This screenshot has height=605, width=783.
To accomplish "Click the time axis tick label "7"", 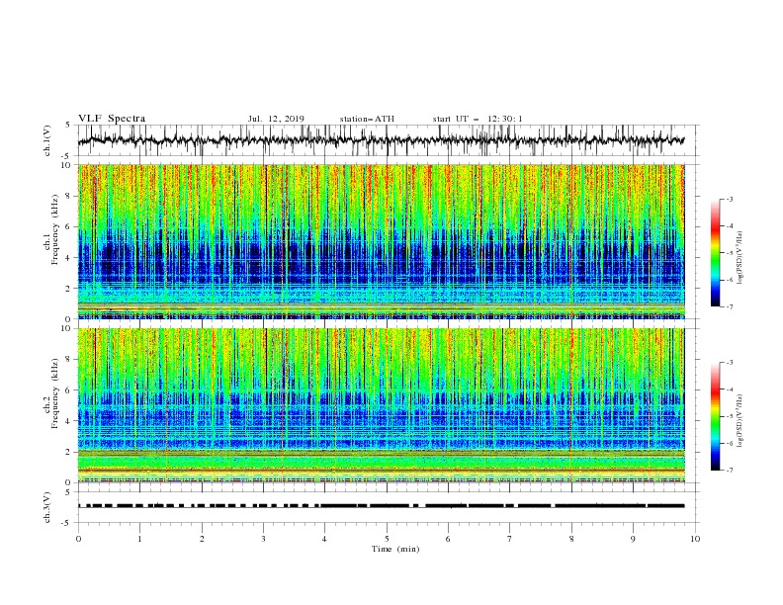I will point(510,539).
